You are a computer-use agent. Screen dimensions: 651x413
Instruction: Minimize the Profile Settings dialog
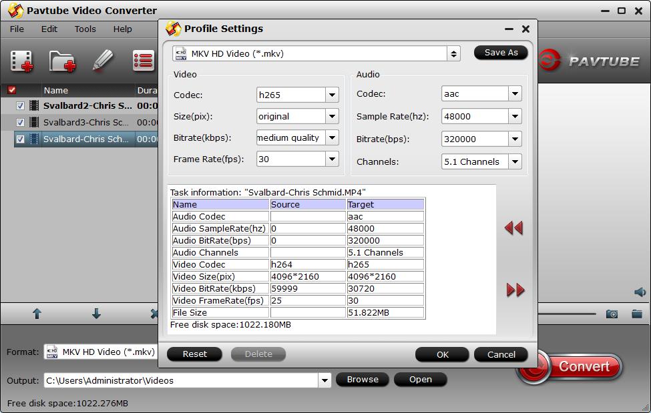pyautogui.click(x=509, y=29)
